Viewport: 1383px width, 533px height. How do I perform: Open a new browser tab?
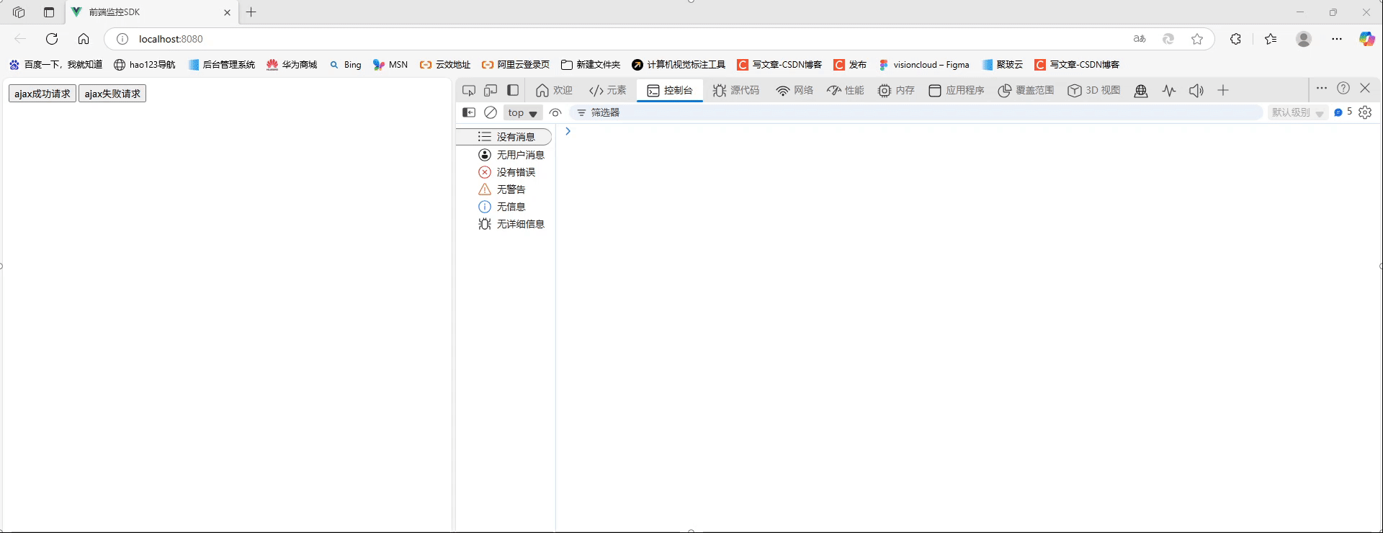(251, 12)
